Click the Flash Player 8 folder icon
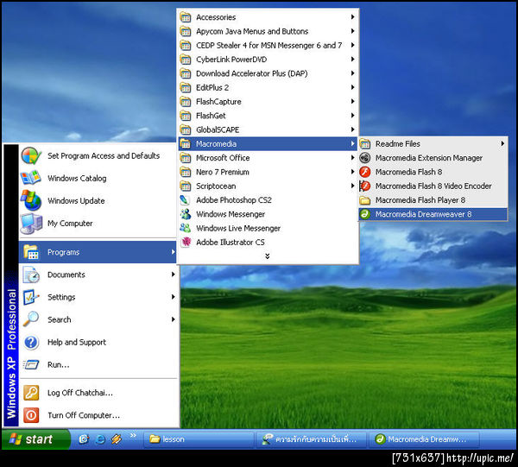Image resolution: width=518 pixels, height=467 pixels. (364, 200)
